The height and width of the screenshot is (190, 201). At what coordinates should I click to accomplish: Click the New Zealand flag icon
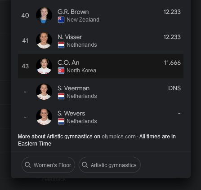point(61,20)
